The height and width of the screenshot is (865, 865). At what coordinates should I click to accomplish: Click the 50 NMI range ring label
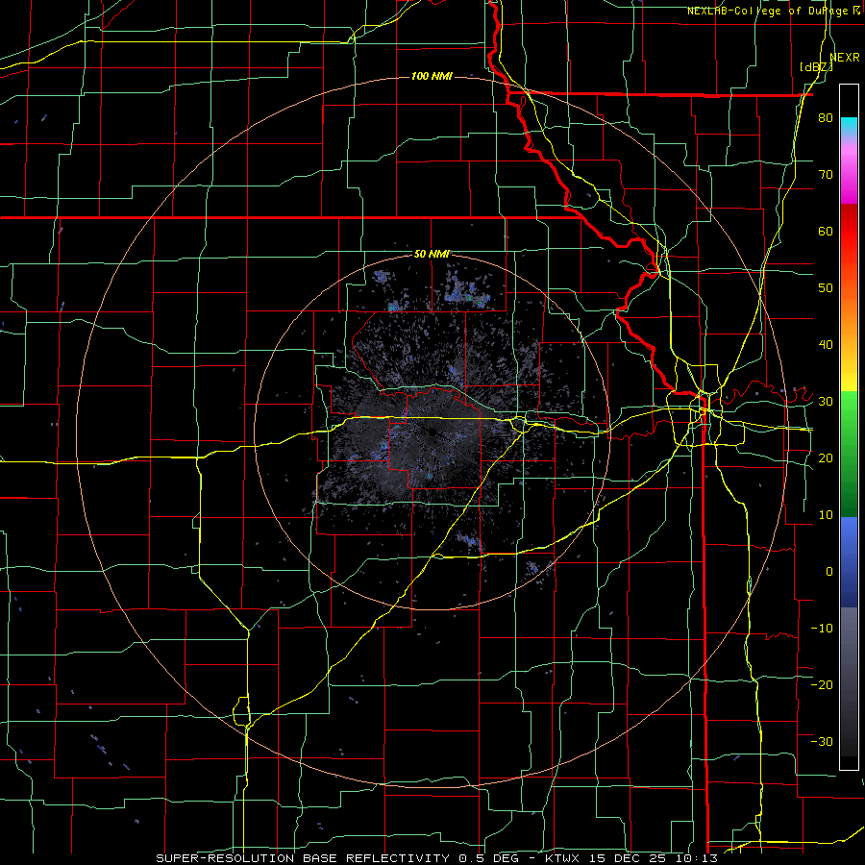click(432, 255)
